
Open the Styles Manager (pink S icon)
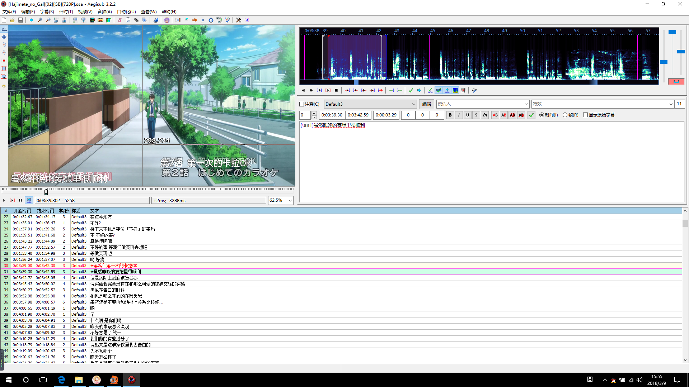coord(120,20)
